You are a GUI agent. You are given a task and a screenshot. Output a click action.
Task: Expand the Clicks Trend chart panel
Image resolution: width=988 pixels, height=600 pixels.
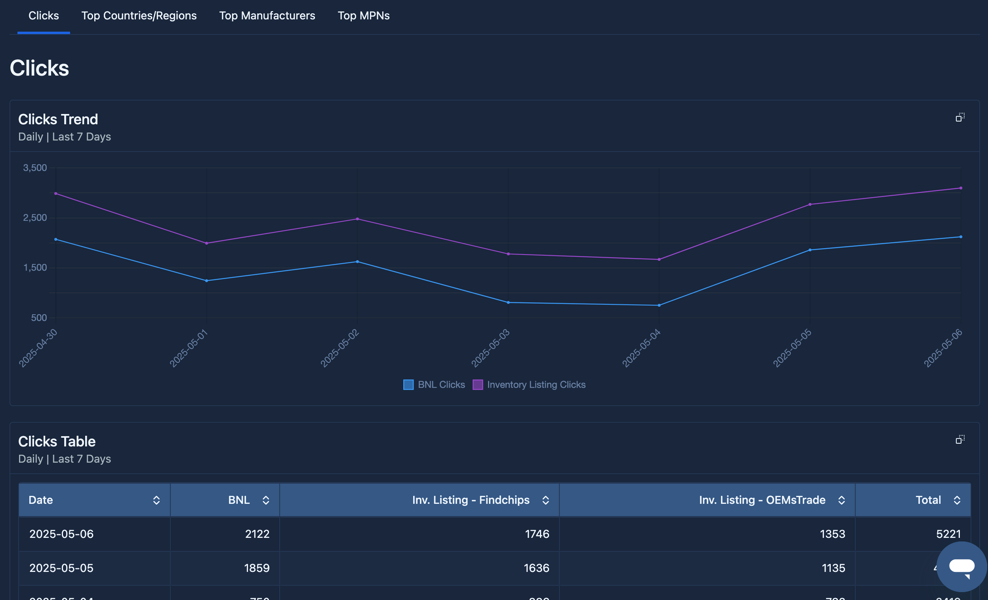click(x=960, y=118)
